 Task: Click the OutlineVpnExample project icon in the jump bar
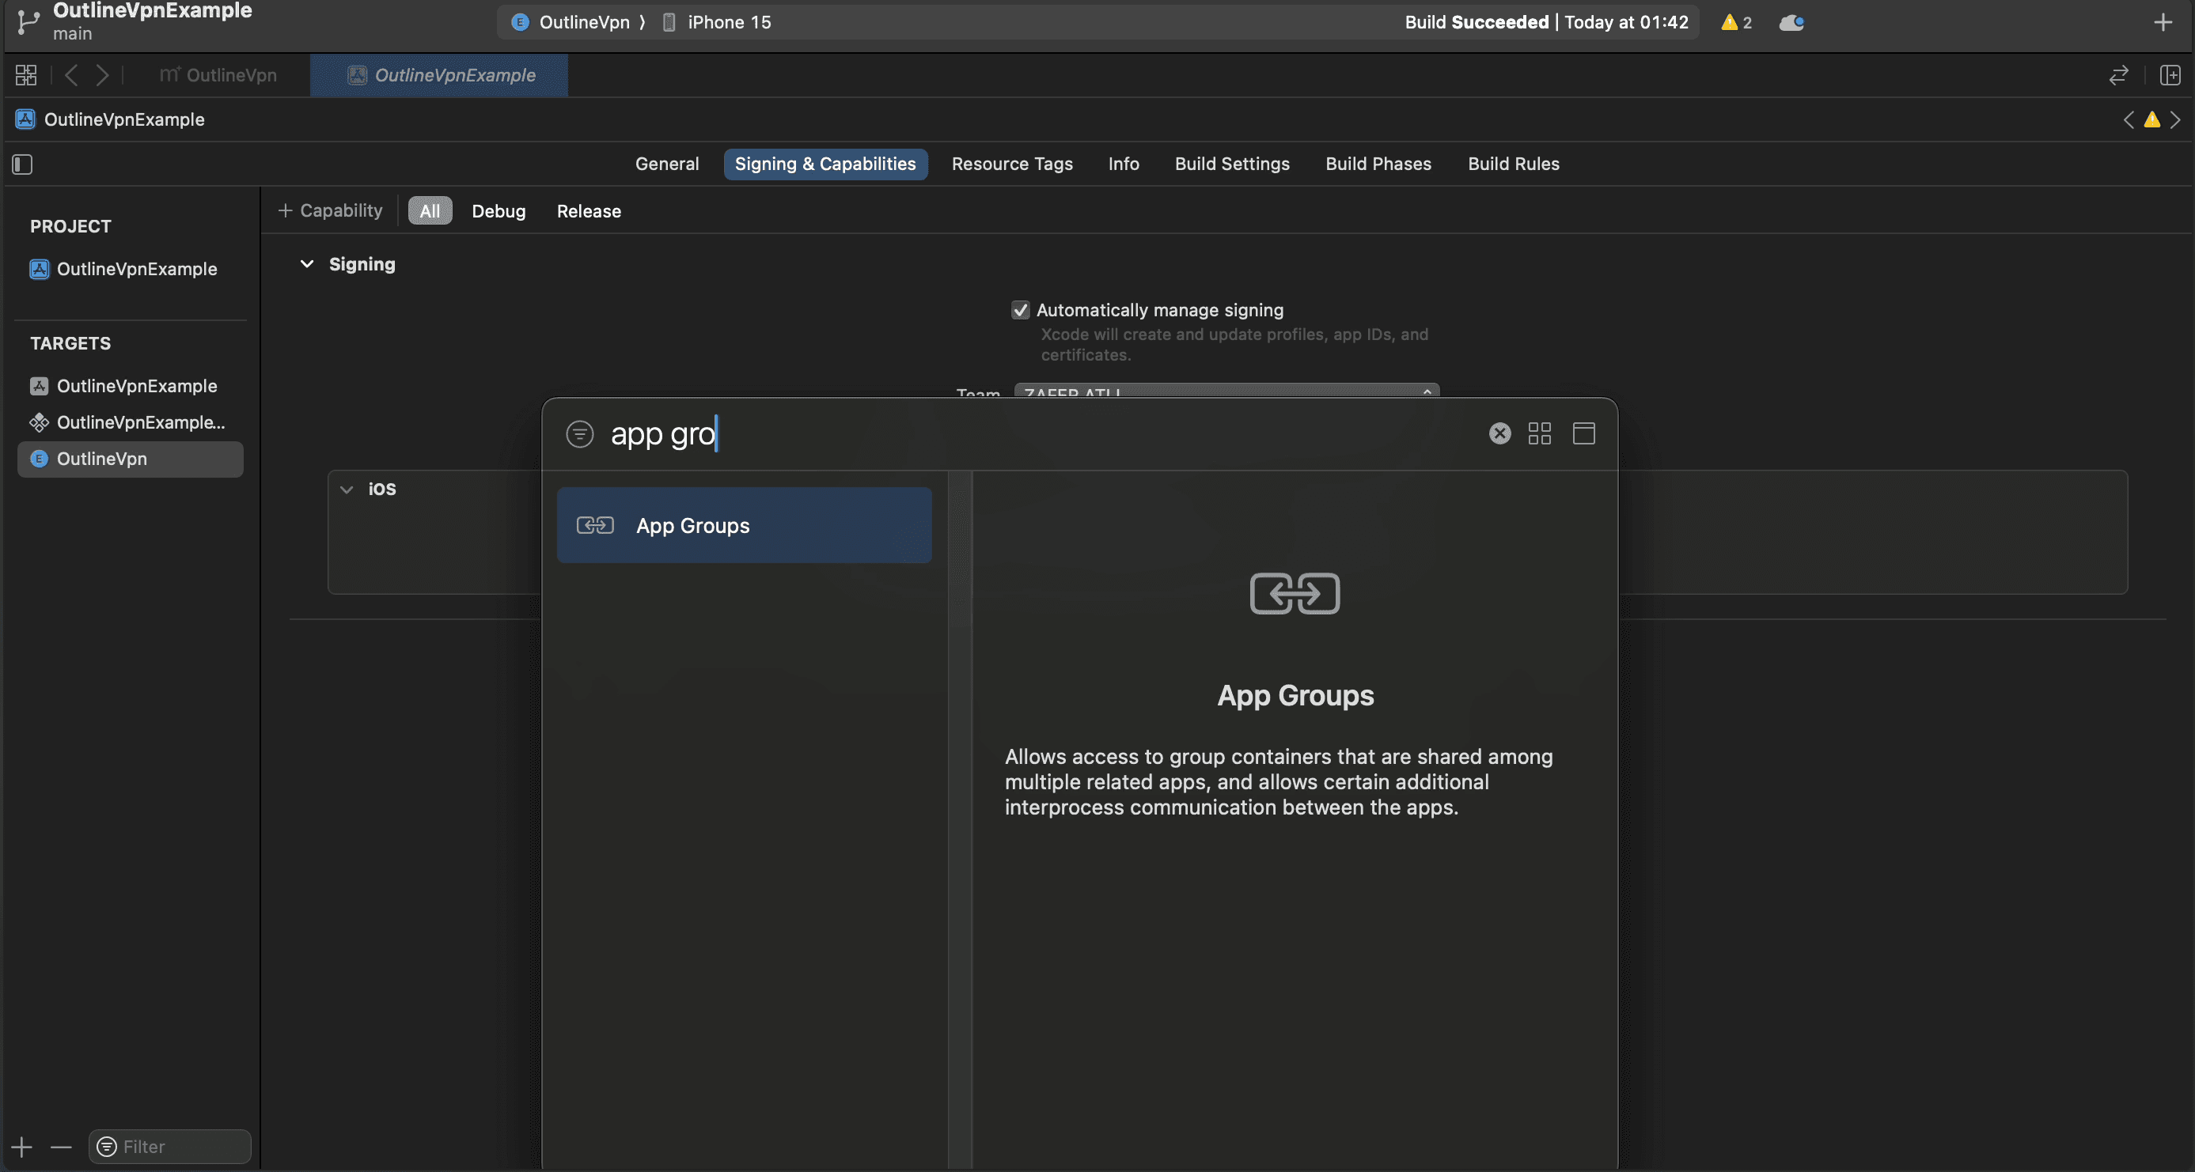[x=25, y=119]
